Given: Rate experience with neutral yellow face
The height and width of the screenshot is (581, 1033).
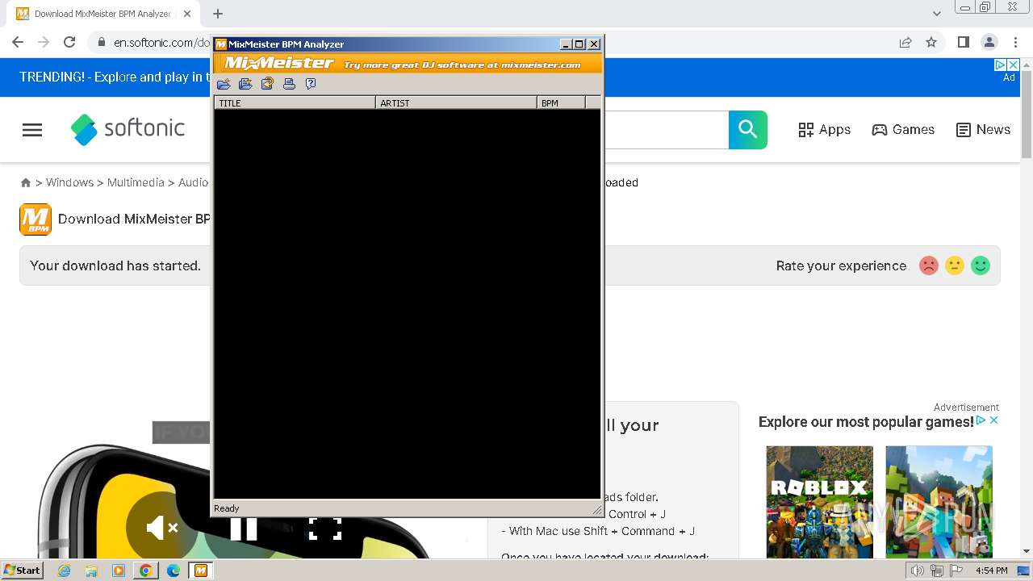Looking at the screenshot, I should (955, 265).
